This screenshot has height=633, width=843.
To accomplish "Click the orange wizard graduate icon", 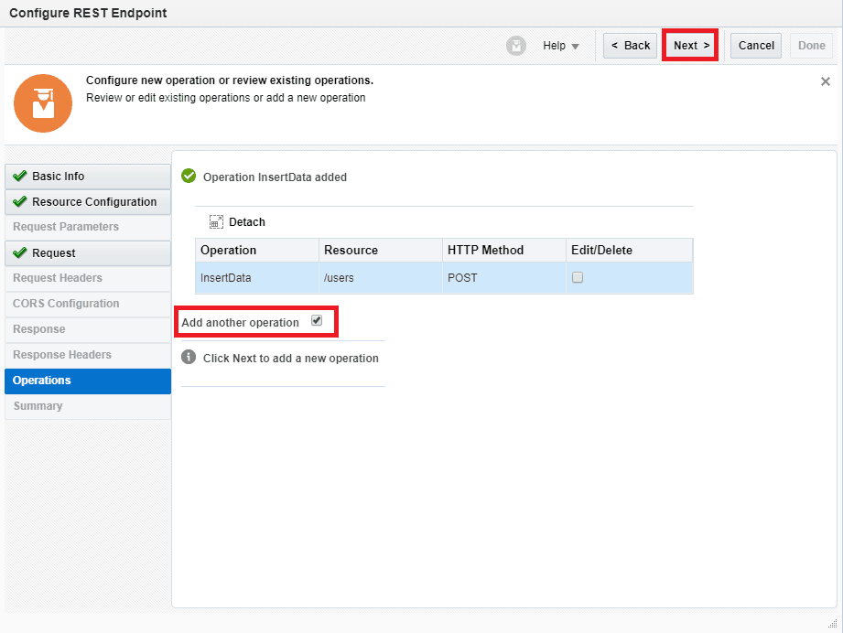I will (43, 103).
